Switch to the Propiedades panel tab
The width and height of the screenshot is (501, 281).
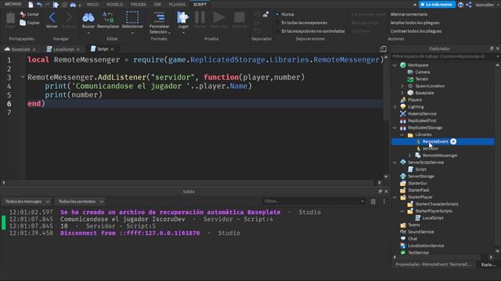click(x=433, y=265)
